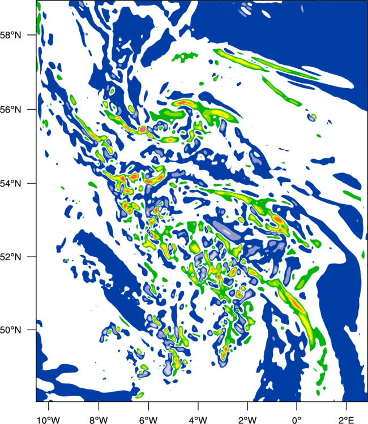Click the 10°W longitude axis label
The height and width of the screenshot is (424, 368).
click(49, 420)
